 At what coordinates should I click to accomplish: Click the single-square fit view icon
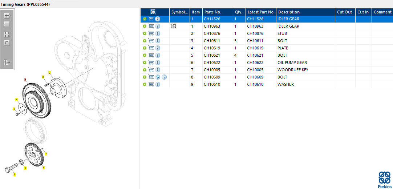pos(7,43)
